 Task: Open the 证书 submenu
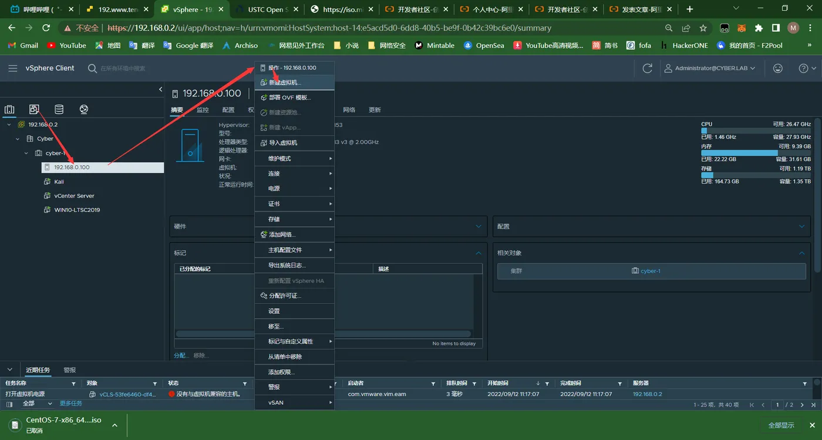[294, 204]
